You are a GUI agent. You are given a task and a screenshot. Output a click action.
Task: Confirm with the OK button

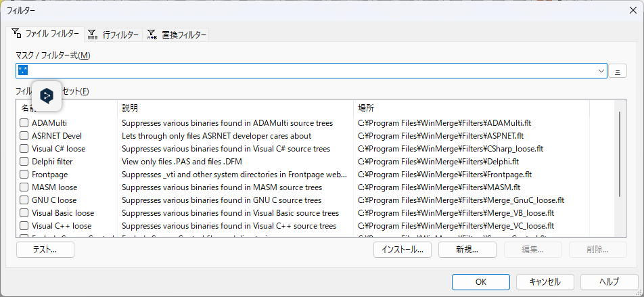[481, 281]
